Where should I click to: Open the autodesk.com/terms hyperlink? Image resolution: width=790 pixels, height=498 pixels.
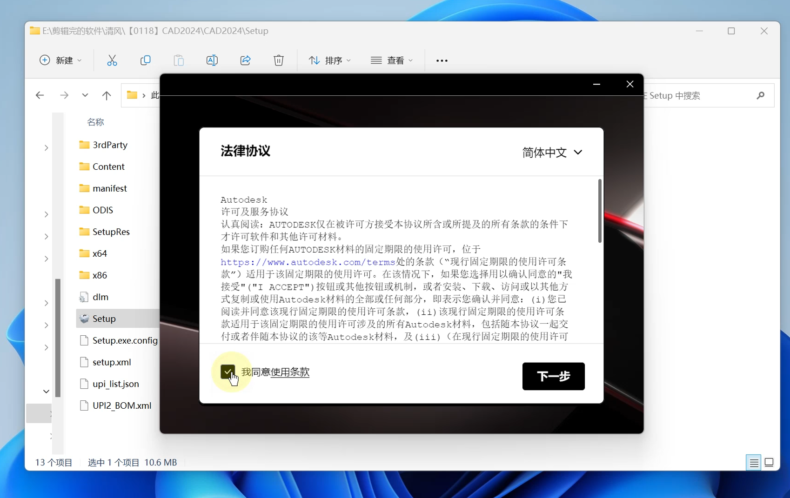[x=308, y=262]
